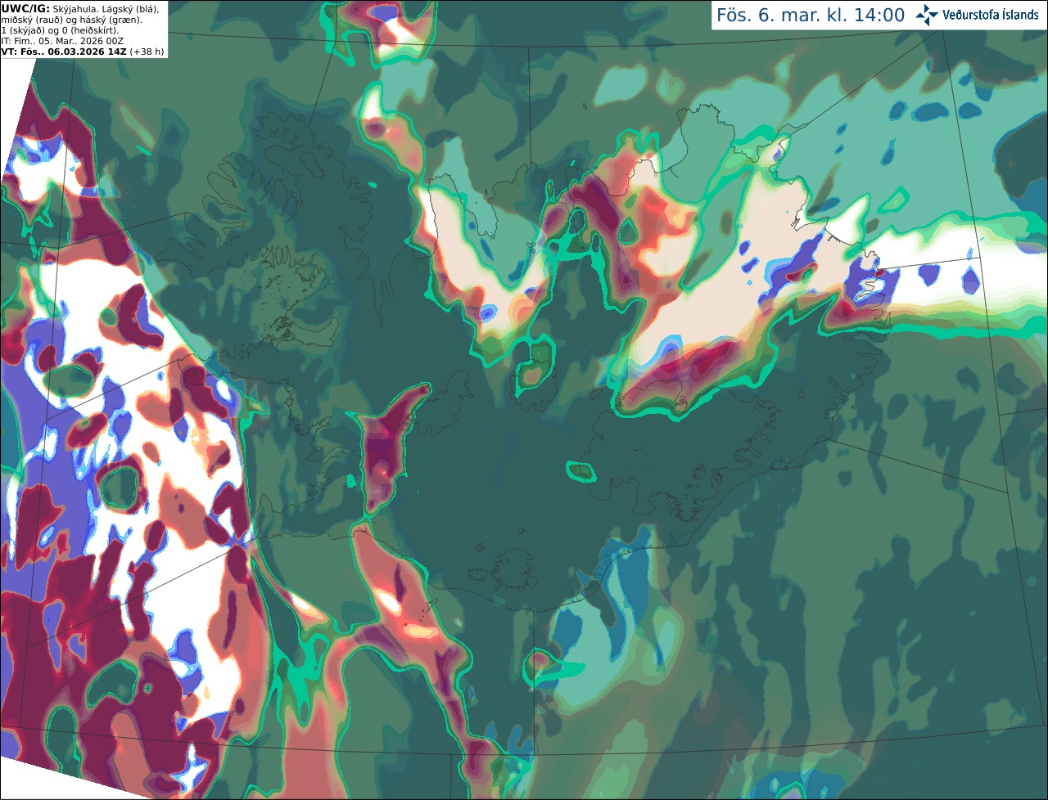Click the "1 (skýjað) og 0 (heiðskírt)." line
The image size is (1048, 800).
(x=60, y=30)
